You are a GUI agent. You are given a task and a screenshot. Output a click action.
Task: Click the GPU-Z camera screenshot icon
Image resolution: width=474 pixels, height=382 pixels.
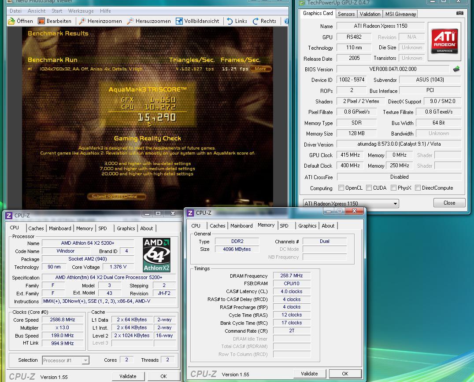click(x=460, y=13)
